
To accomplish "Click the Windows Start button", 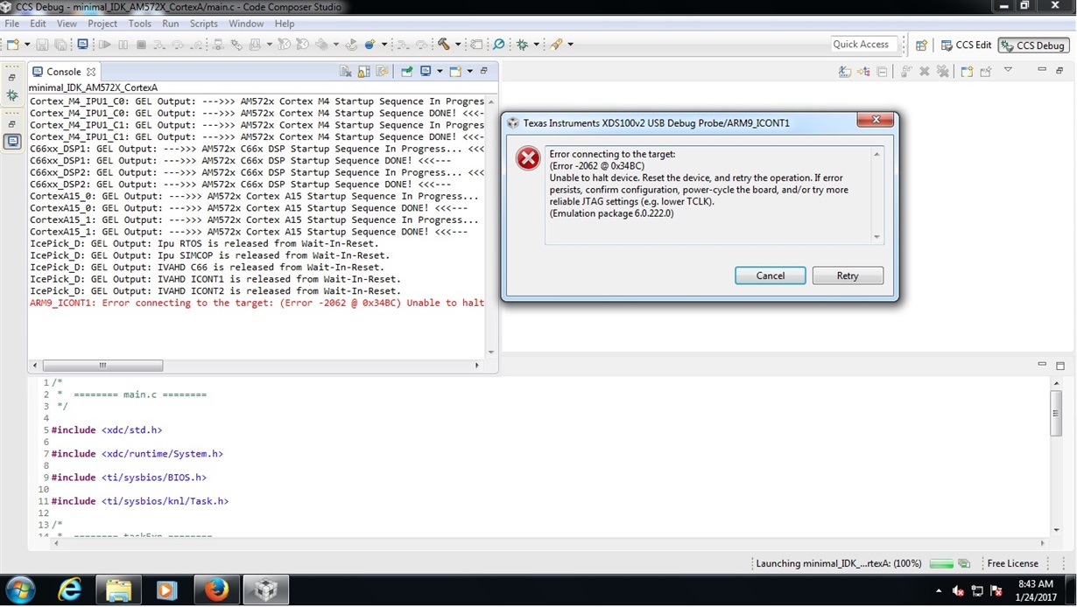I will click(19, 590).
